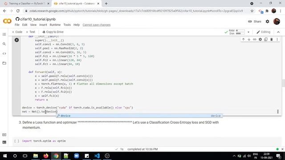Bookmark this page with the star

(x=252, y=11)
